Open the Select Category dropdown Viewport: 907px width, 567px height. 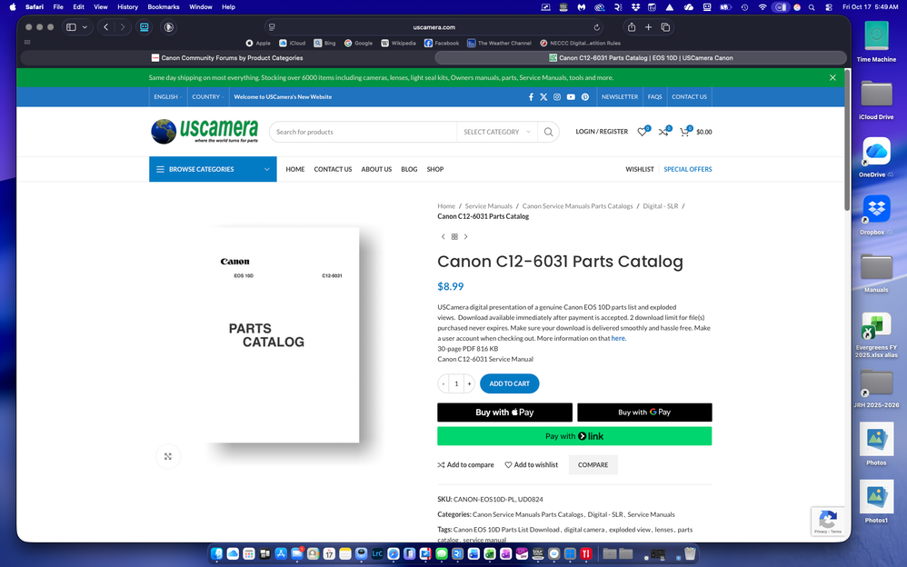[x=496, y=132]
